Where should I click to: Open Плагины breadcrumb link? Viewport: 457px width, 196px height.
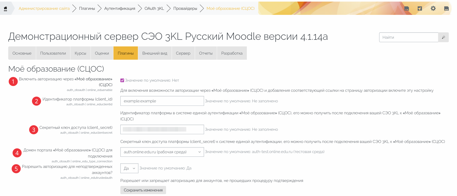pos(87,8)
